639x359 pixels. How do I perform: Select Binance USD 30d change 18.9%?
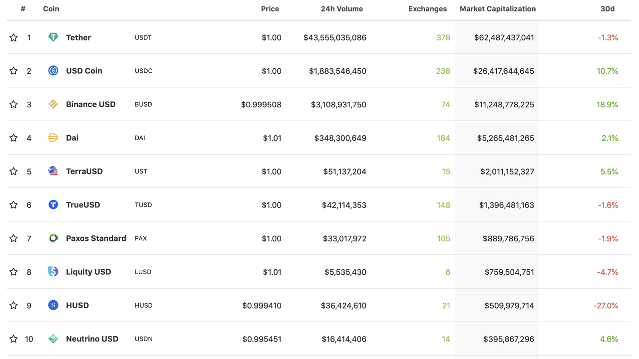tap(607, 104)
